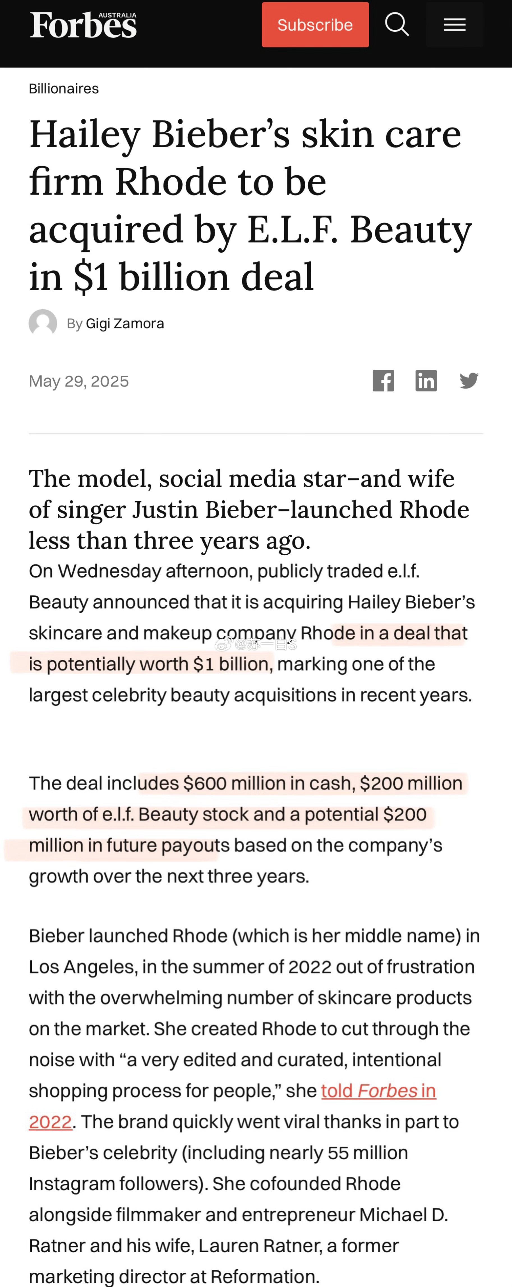The image size is (512, 1287).
Task: Click the author avatar placeholder
Action: click(x=43, y=323)
